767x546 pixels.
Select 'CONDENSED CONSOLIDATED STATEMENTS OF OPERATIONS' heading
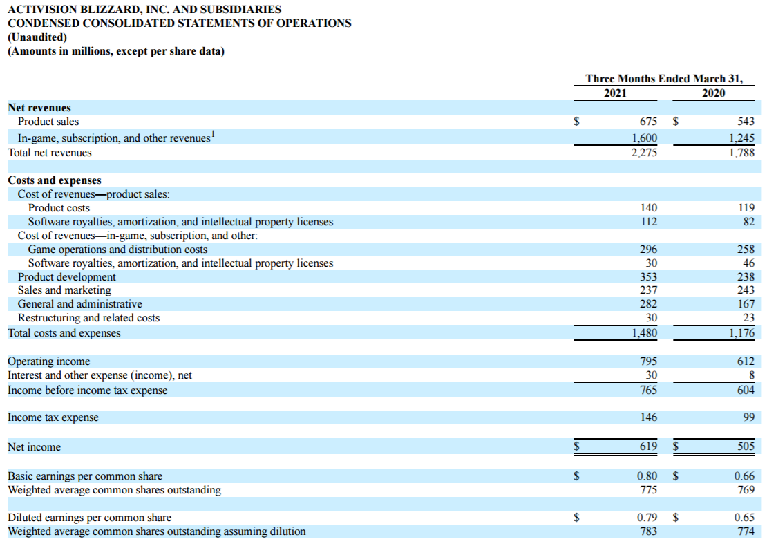click(x=180, y=23)
